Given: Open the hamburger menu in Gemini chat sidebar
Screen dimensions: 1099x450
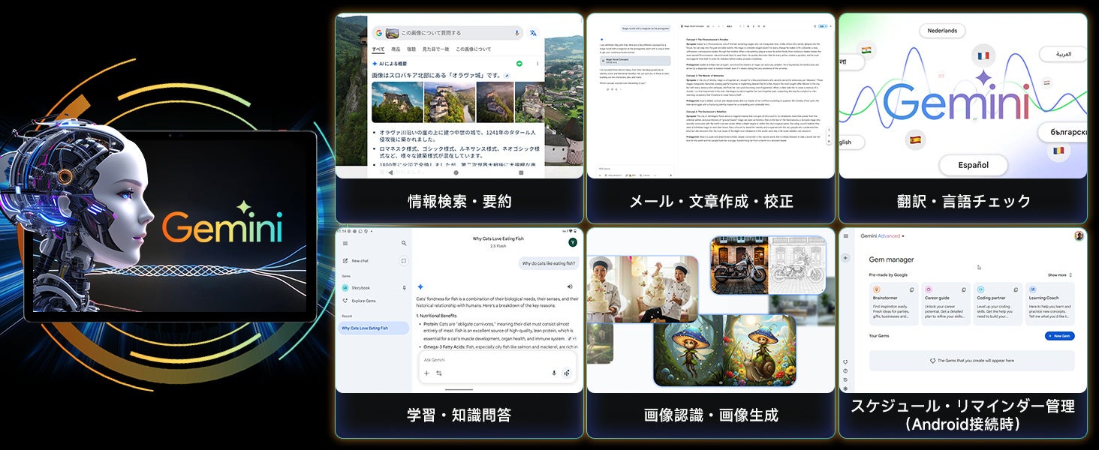Looking at the screenshot, I should click(345, 243).
